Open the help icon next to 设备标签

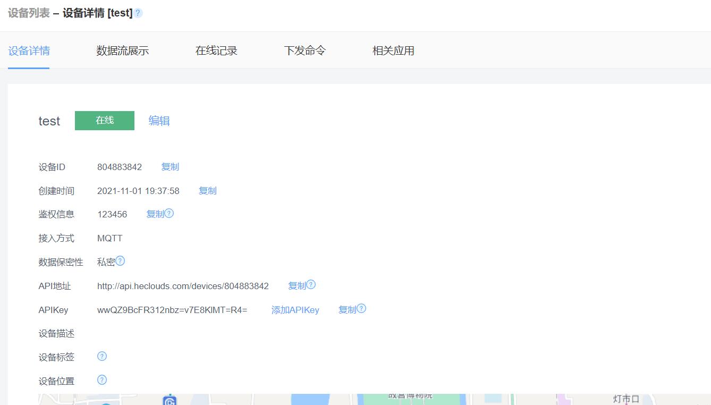[x=101, y=356]
